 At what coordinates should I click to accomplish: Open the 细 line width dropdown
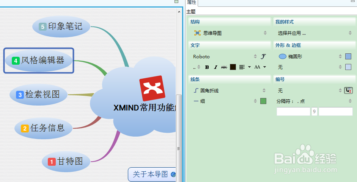pos(225,101)
